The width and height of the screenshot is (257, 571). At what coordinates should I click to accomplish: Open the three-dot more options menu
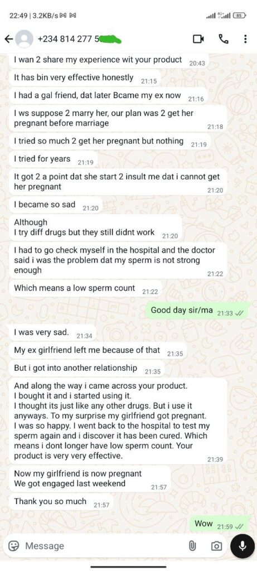pos(245,38)
